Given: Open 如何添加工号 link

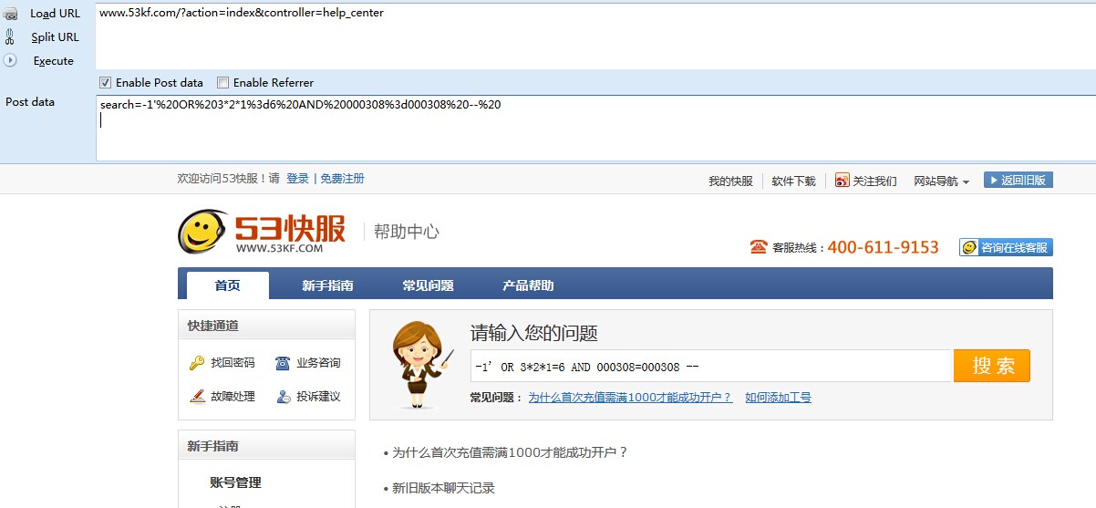Looking at the screenshot, I should [778, 398].
